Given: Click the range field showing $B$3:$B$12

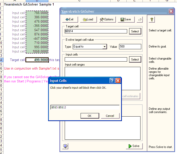Looking at the screenshot, I should point(85,107).
